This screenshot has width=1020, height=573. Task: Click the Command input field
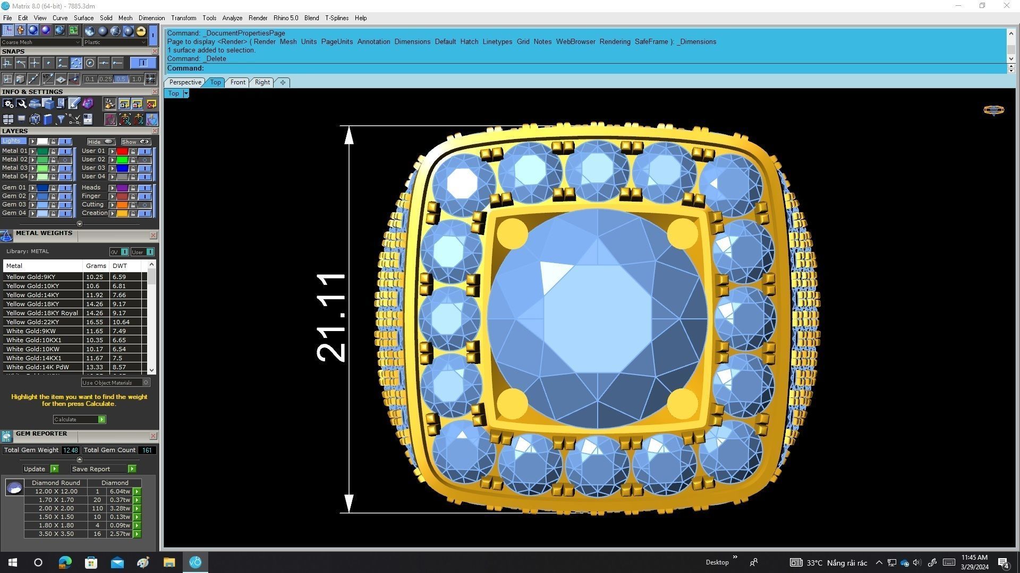tap(586, 68)
